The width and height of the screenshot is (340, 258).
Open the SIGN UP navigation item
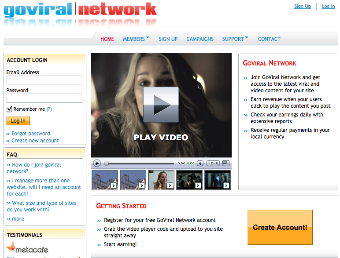tap(168, 39)
